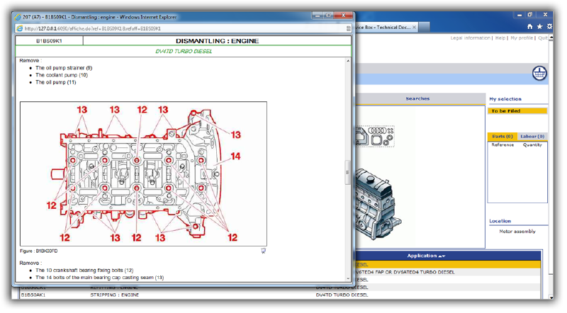Open the Searches tab
This screenshot has width=567, height=313.
[417, 98]
